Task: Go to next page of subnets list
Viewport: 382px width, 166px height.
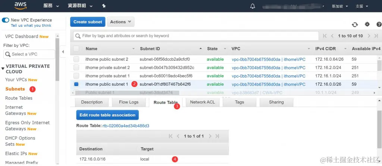Action: pos(369,36)
